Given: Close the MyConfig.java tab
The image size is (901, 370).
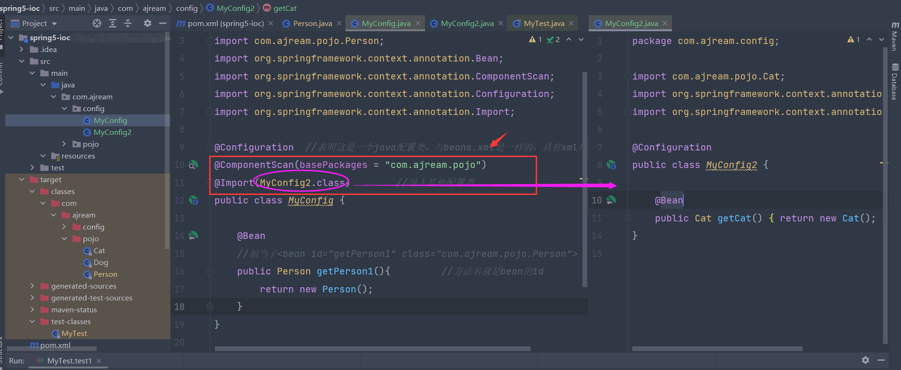Looking at the screenshot, I should [x=418, y=23].
